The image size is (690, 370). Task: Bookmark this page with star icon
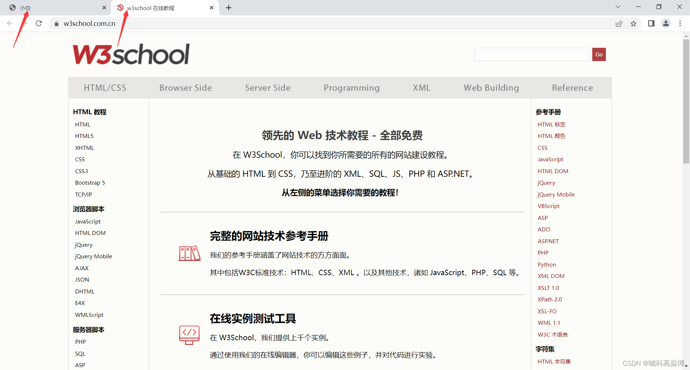click(633, 24)
